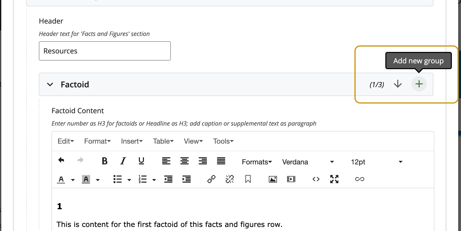Open the Edit menu
The image size is (461, 231).
pos(66,141)
